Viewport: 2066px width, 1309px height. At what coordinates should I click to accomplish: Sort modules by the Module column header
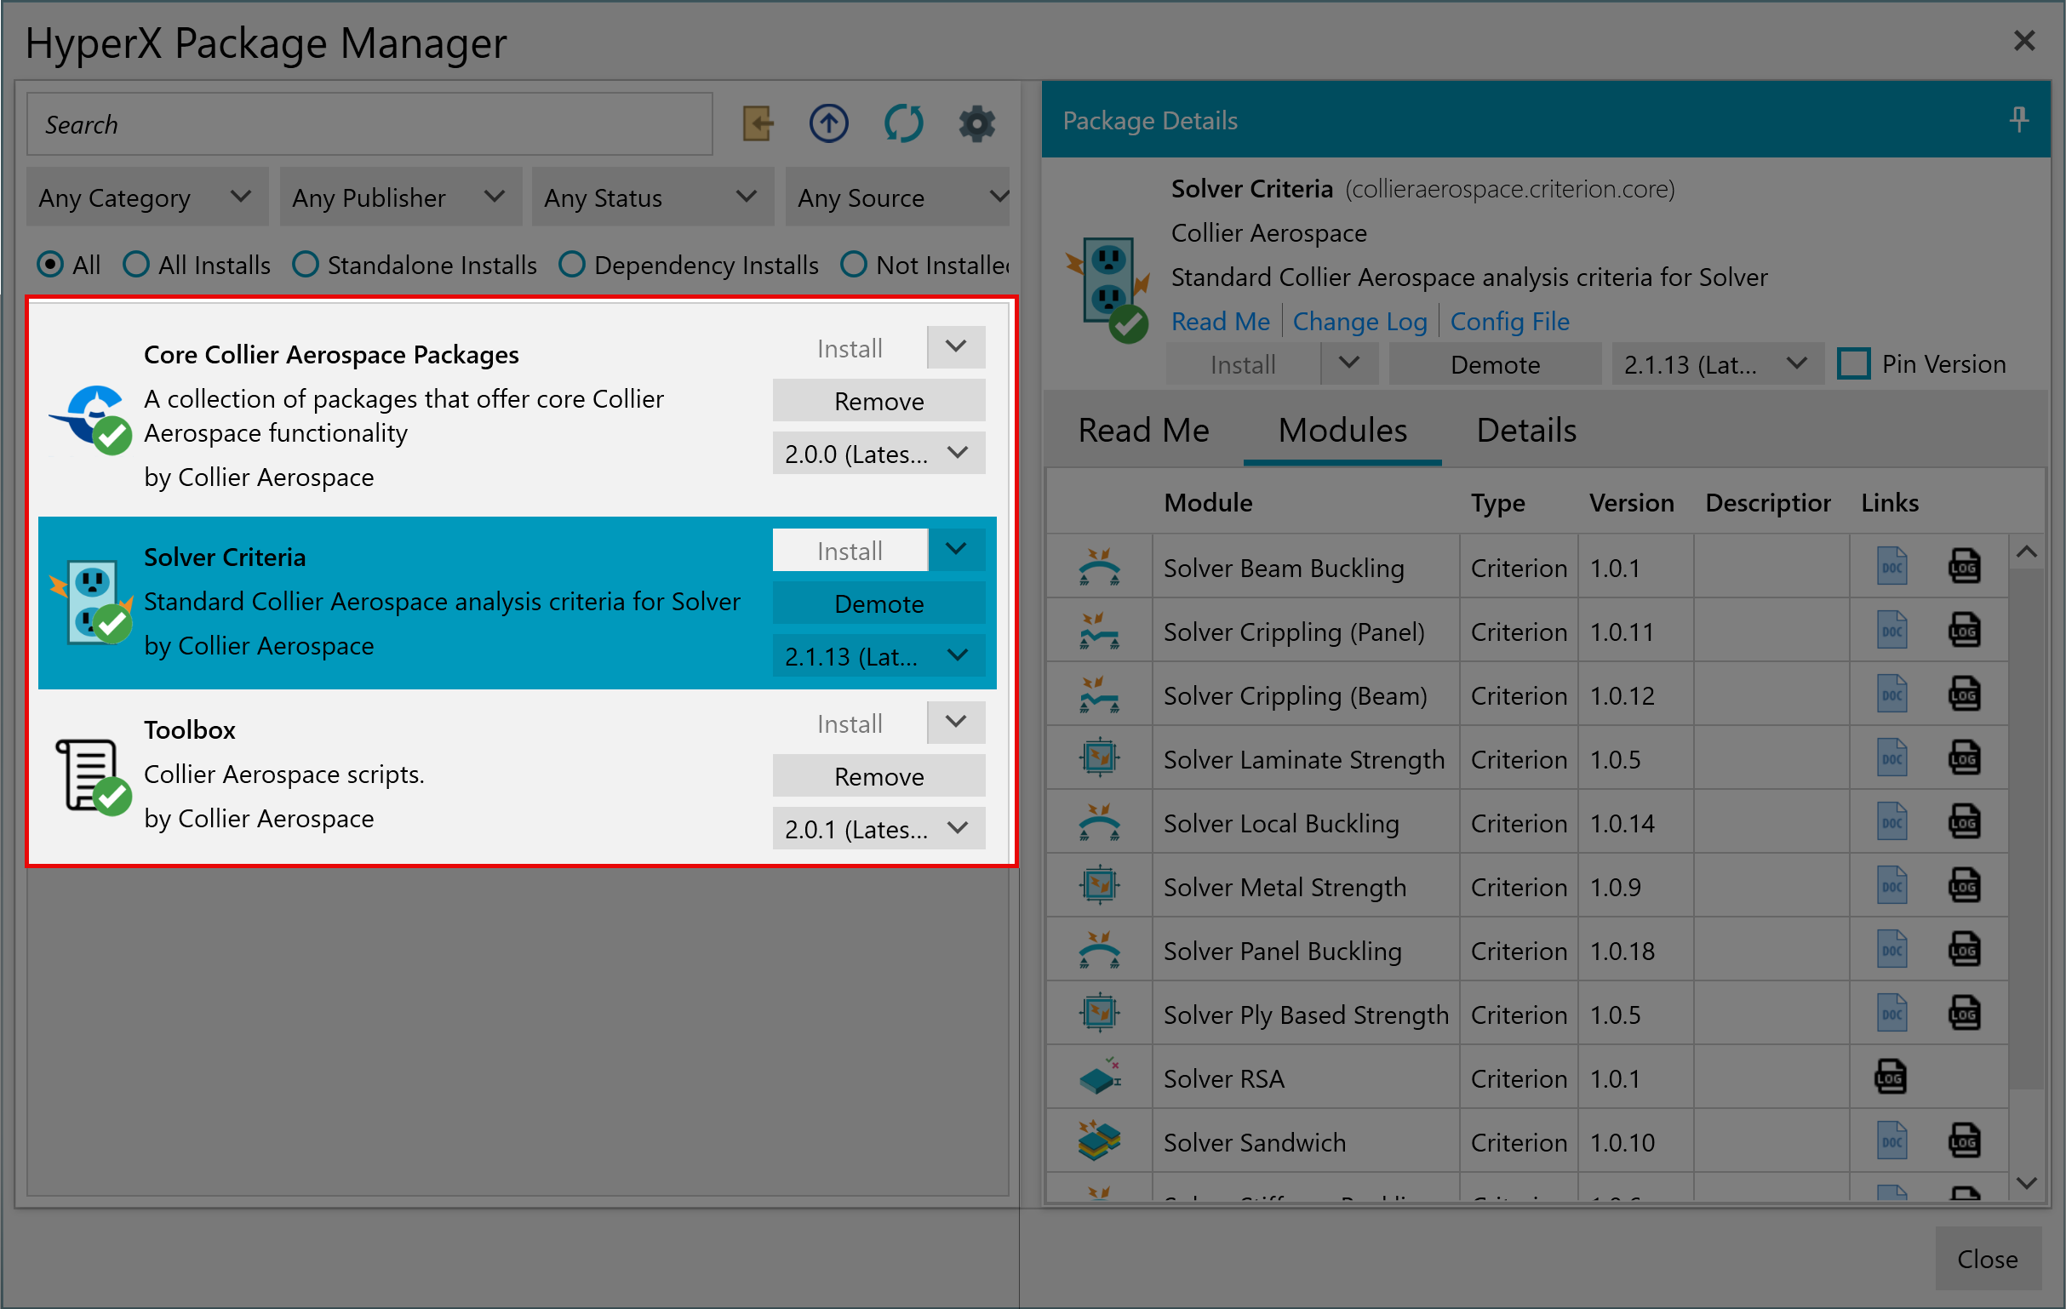pos(1208,502)
